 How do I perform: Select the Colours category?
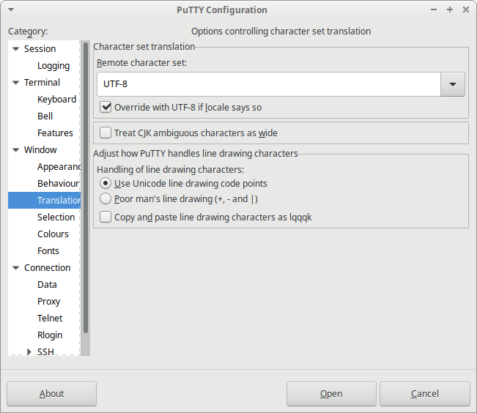click(53, 234)
